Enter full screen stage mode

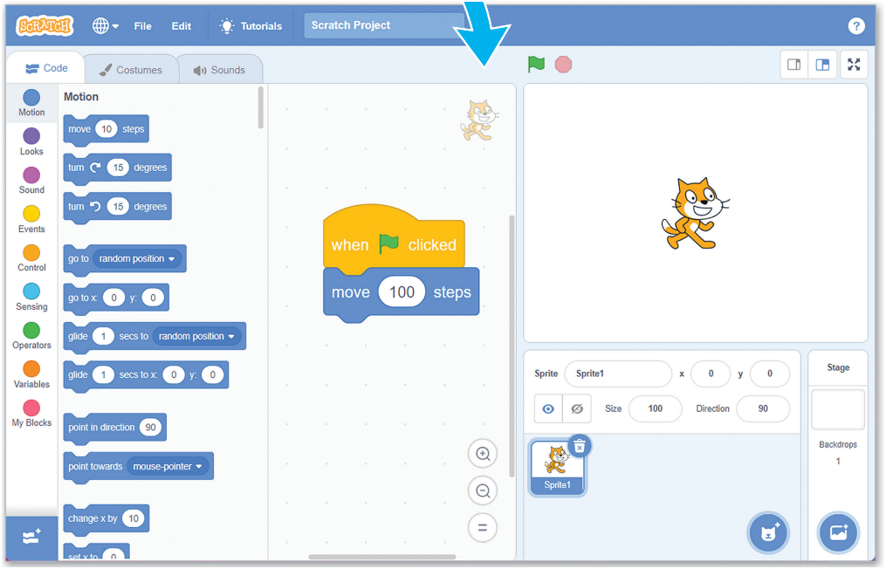[853, 65]
